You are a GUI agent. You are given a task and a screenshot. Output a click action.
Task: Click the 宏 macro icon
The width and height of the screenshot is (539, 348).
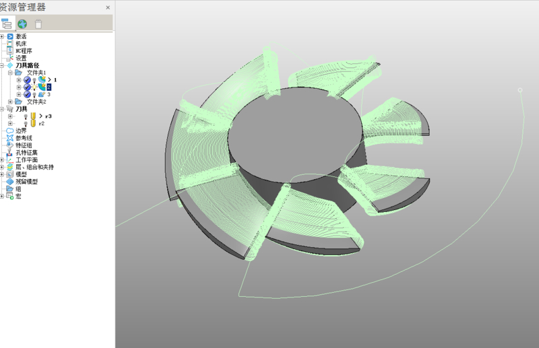coord(10,196)
